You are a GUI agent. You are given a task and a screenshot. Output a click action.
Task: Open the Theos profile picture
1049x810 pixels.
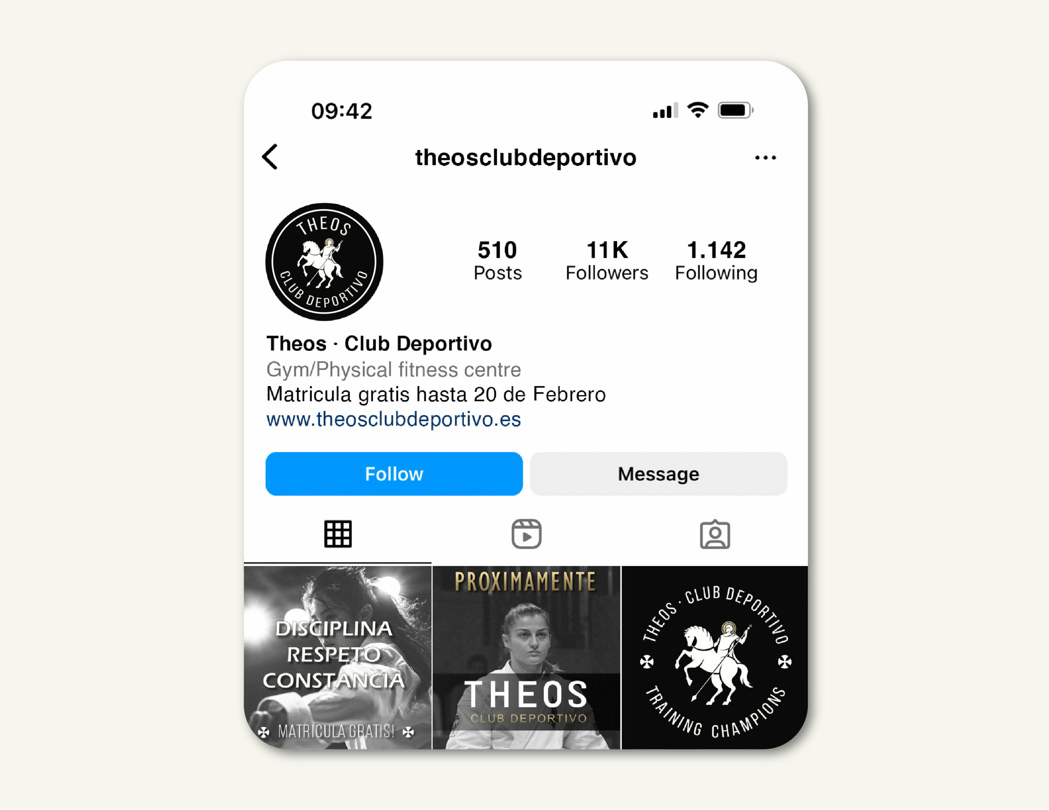tap(324, 262)
